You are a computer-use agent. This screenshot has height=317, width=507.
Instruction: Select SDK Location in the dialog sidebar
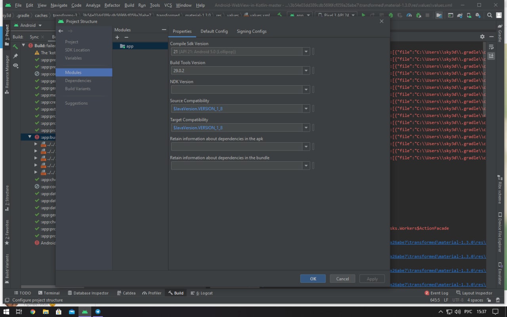coord(77,50)
